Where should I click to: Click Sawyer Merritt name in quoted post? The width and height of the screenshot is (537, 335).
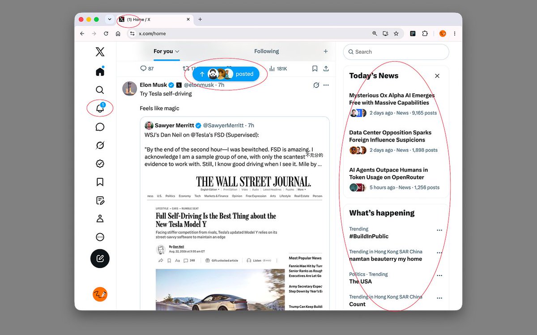(175, 126)
